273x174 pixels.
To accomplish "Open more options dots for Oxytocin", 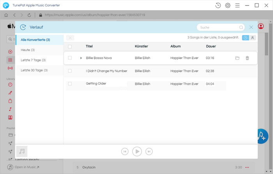I will [247, 167].
